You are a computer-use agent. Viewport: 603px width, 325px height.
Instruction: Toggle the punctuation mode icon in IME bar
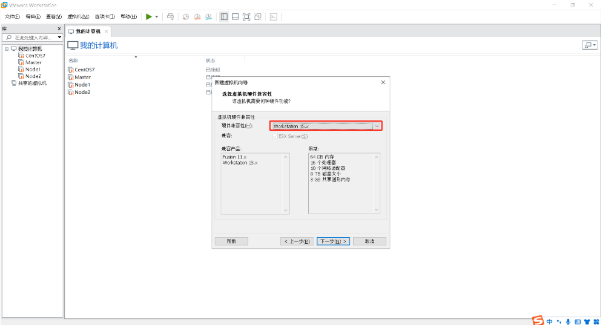tap(559, 321)
